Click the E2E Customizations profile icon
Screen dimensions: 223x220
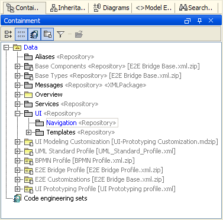pyautogui.click(x=28, y=180)
